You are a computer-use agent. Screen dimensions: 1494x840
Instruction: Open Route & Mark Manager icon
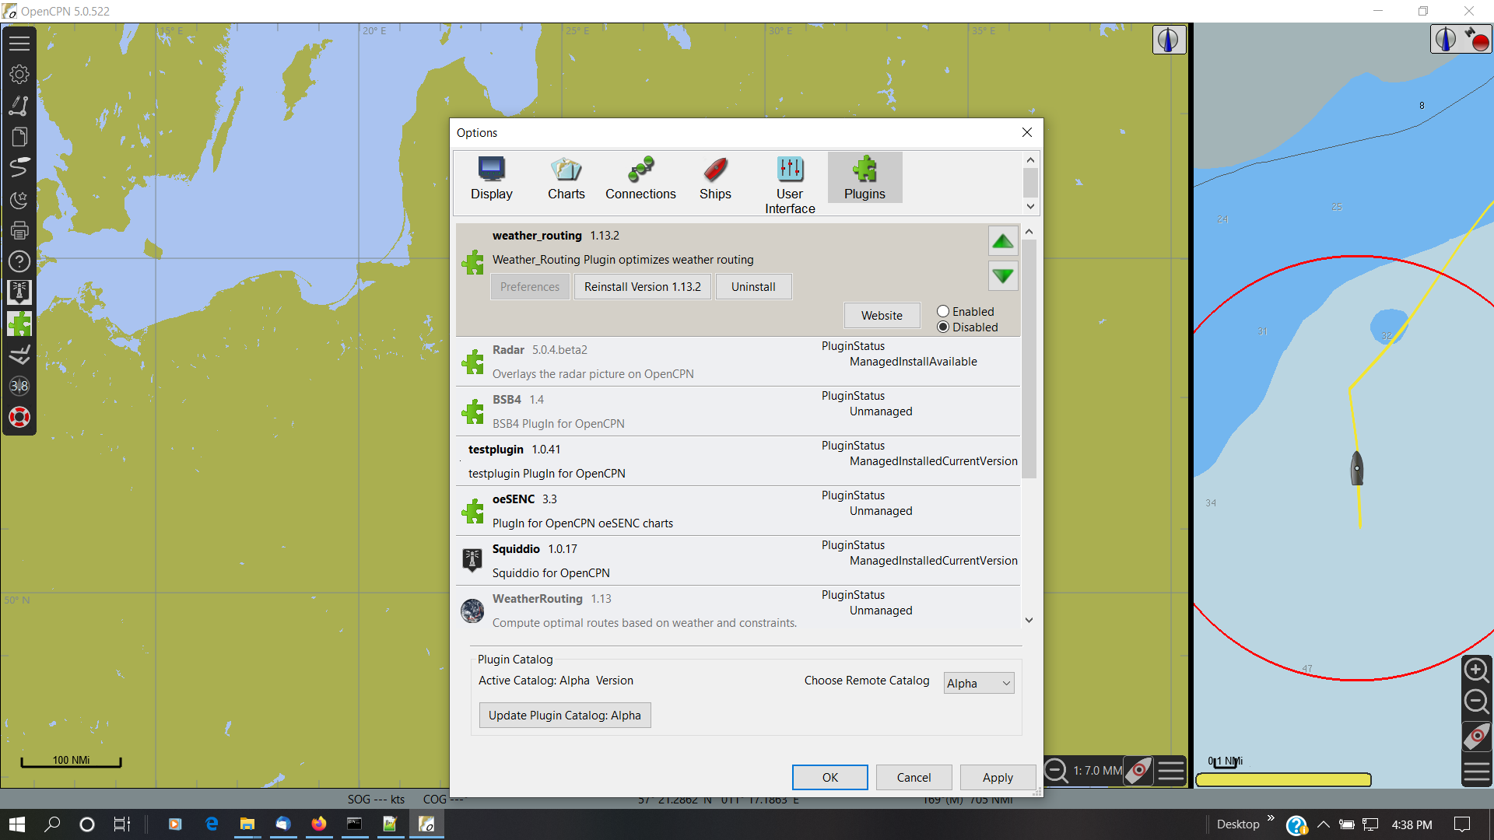click(19, 137)
